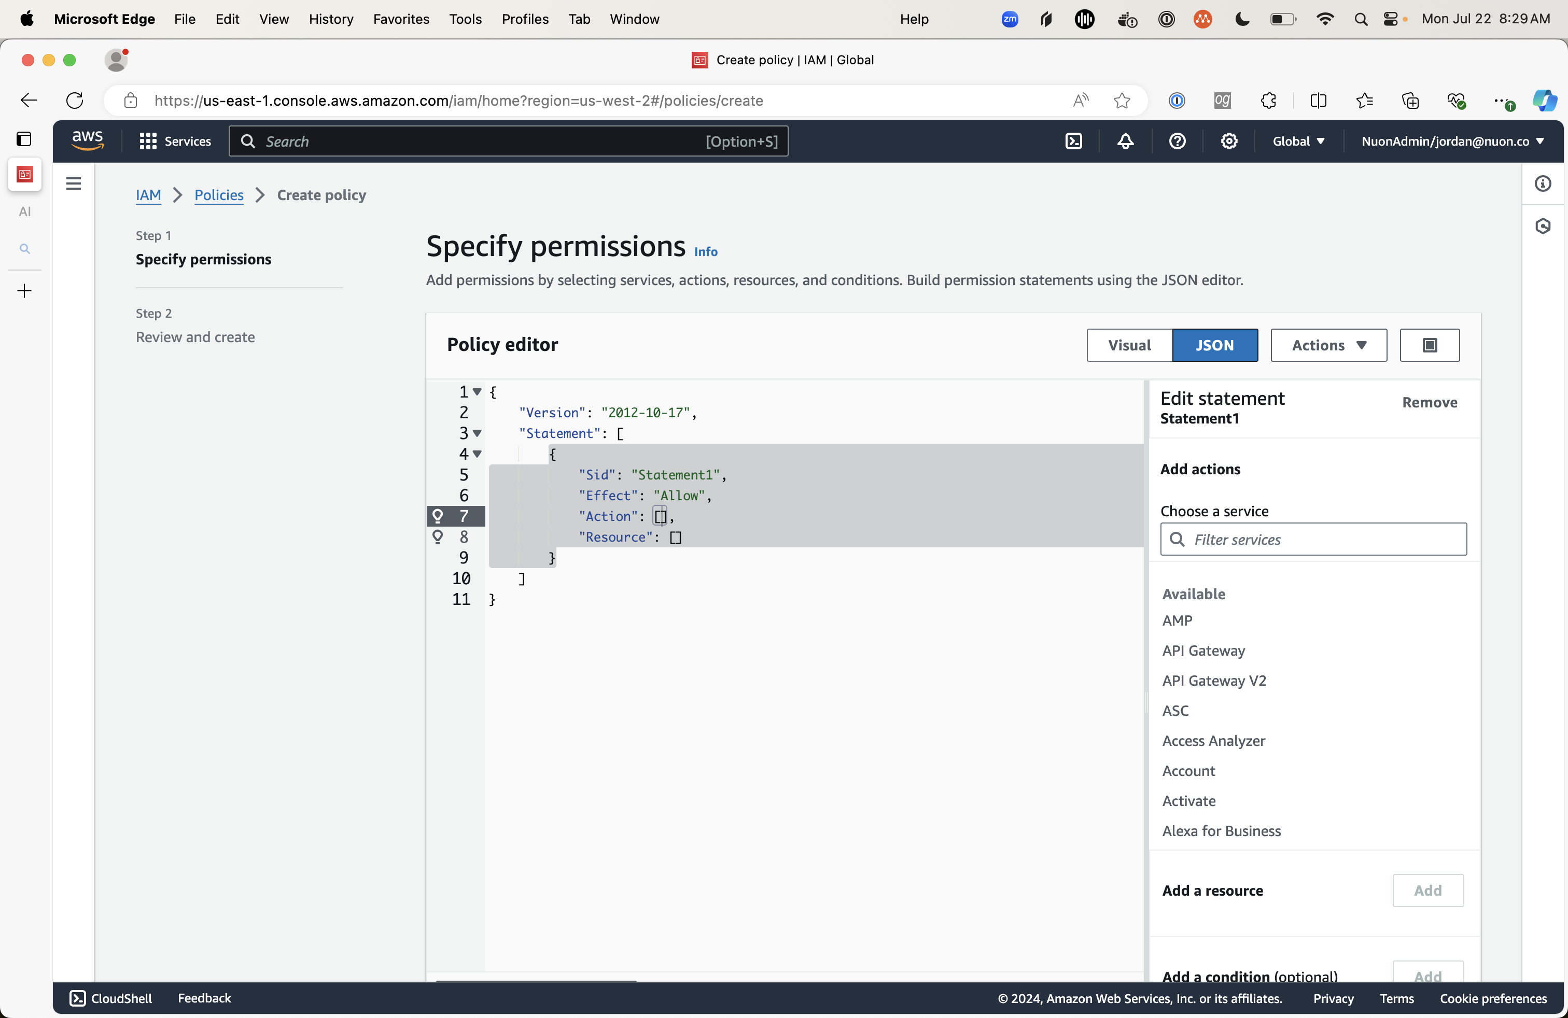This screenshot has height=1018, width=1568.
Task: Open the AWS settings gear icon
Action: click(1229, 141)
